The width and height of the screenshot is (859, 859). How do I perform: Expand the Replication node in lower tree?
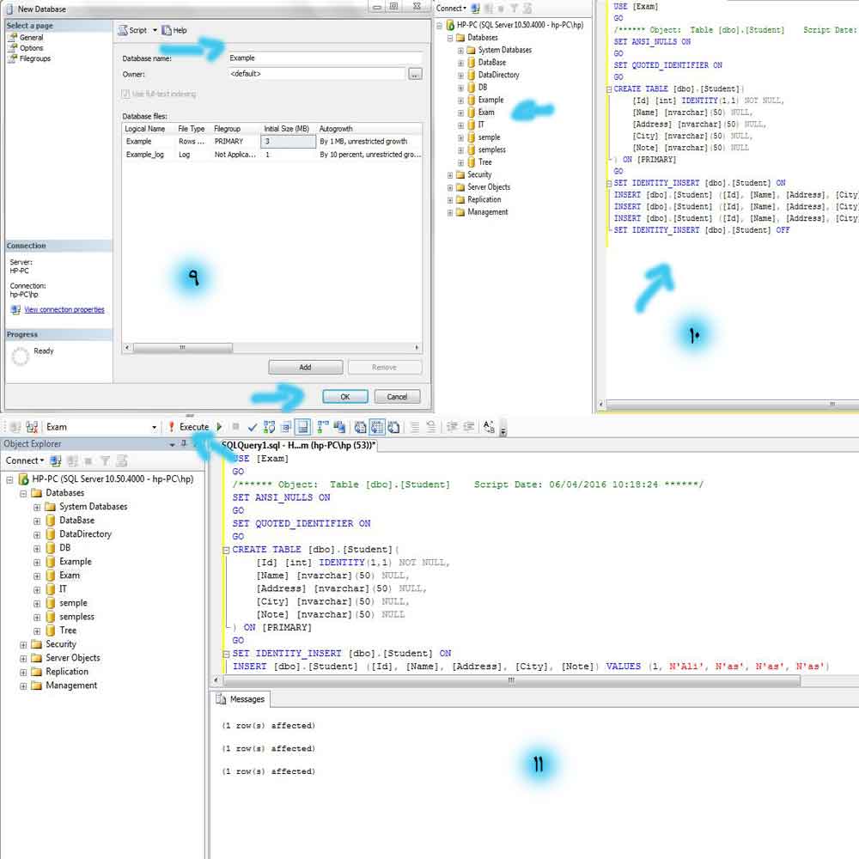(24, 672)
